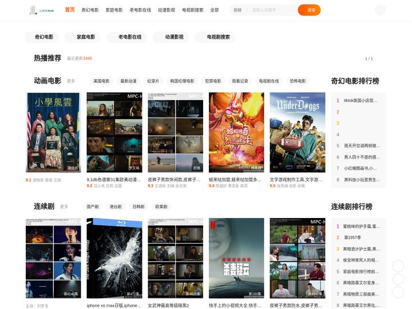Open 动漫影视 in the top navigation
412x309 pixels.
pyautogui.click(x=167, y=10)
